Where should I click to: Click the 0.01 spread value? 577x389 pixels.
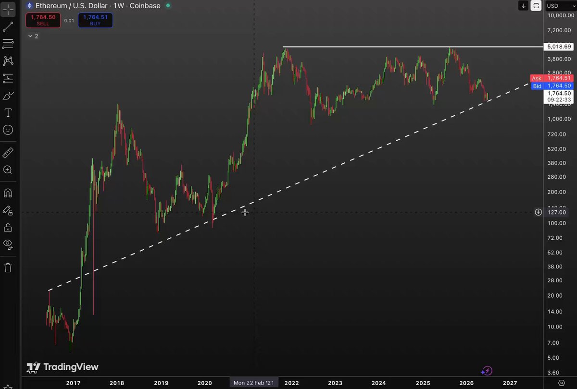click(x=70, y=20)
